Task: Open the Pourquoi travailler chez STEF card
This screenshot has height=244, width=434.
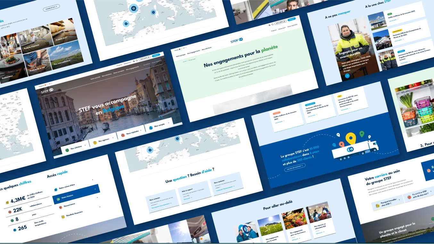Action: 388,203
